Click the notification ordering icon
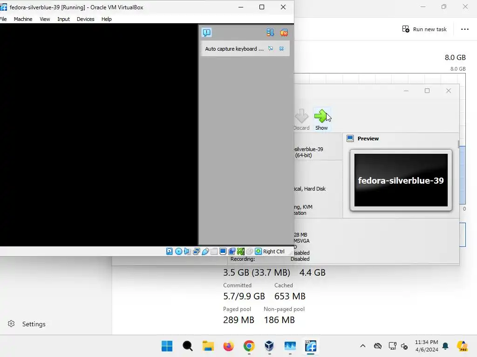477x357 pixels. [270, 33]
